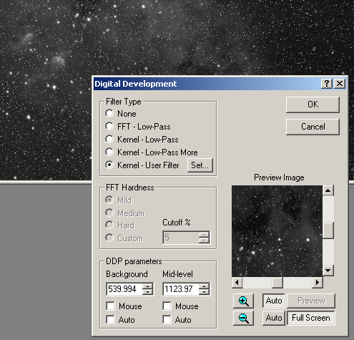Viewport: 354px width, 340px height.
Task: Choose Kernel - Low-Pass More filter
Action: click(x=152, y=152)
